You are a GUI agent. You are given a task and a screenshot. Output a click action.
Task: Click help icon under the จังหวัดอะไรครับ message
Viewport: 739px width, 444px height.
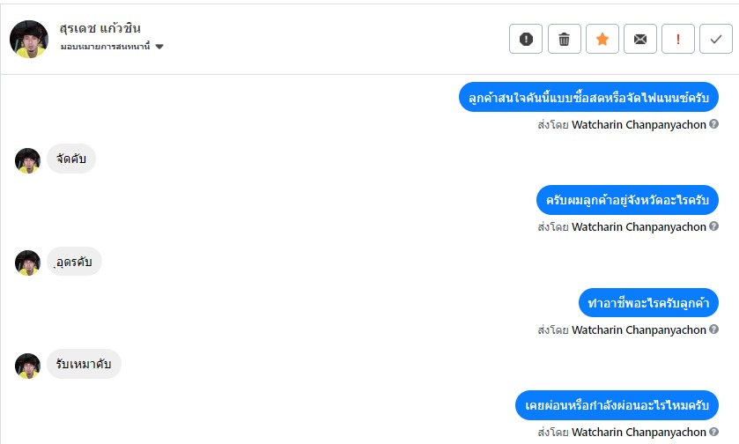coord(714,226)
